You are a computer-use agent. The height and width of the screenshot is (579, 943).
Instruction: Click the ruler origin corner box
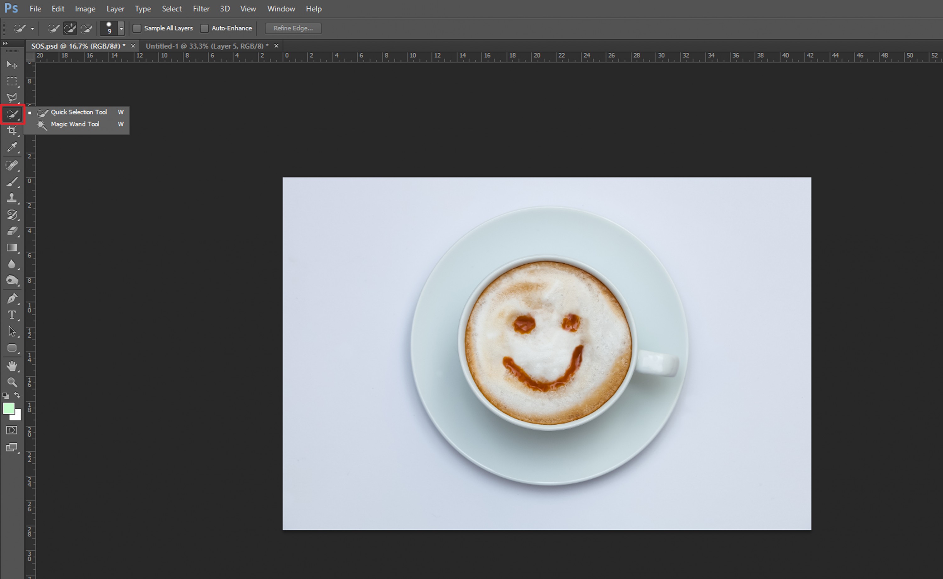[x=30, y=57]
